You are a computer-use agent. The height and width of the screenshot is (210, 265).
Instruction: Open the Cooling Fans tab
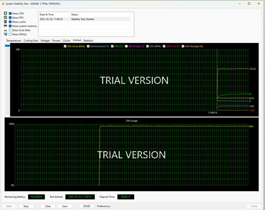coord(31,41)
